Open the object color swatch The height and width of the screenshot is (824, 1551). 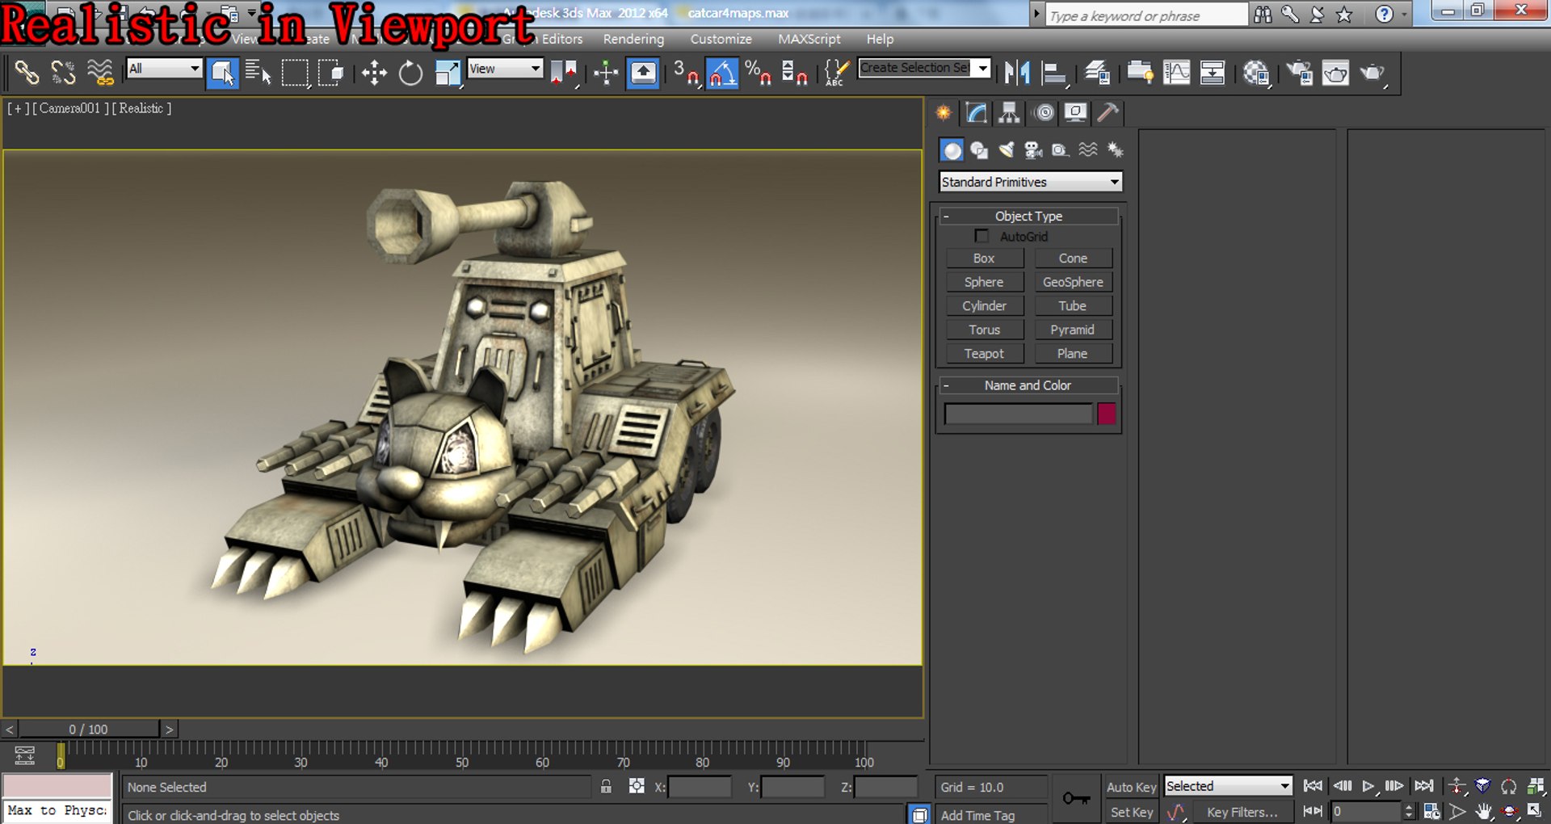(1106, 414)
